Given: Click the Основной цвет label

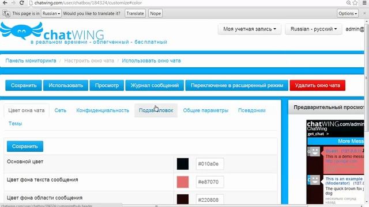Looking at the screenshot, I should click(25, 162).
